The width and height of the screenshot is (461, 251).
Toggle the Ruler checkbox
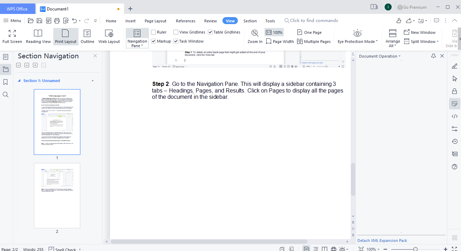tap(153, 32)
